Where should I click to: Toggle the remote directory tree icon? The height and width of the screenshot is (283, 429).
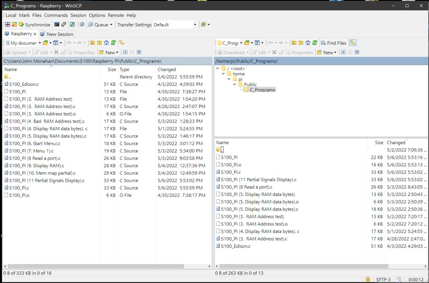pyautogui.click(x=353, y=43)
